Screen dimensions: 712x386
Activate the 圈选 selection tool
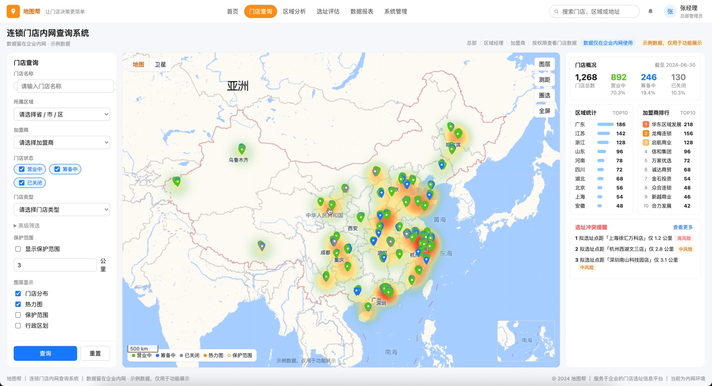pyautogui.click(x=545, y=95)
